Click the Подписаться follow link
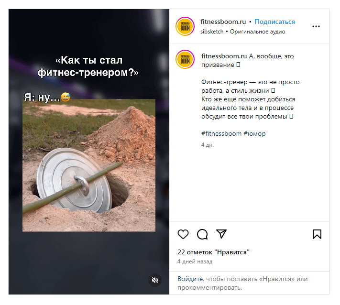 [274, 22]
